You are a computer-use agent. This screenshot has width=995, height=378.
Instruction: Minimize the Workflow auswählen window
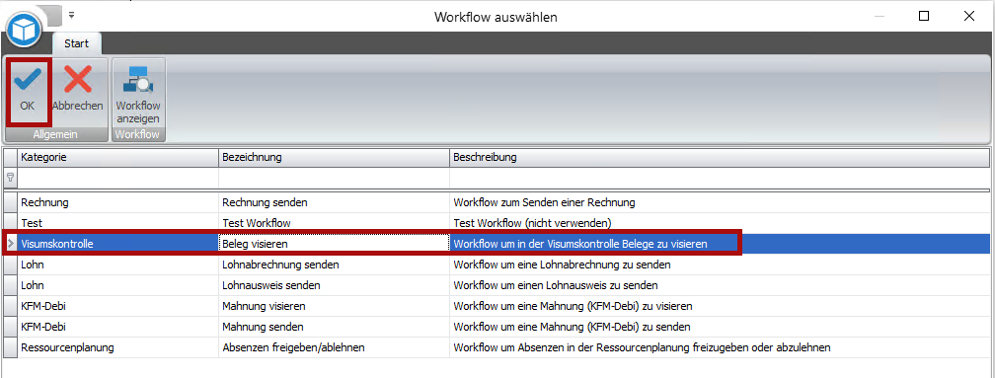pos(880,17)
